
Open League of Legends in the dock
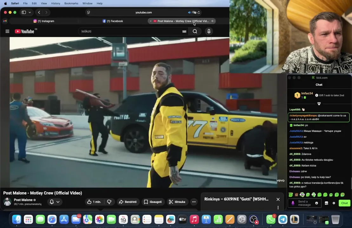295,219
